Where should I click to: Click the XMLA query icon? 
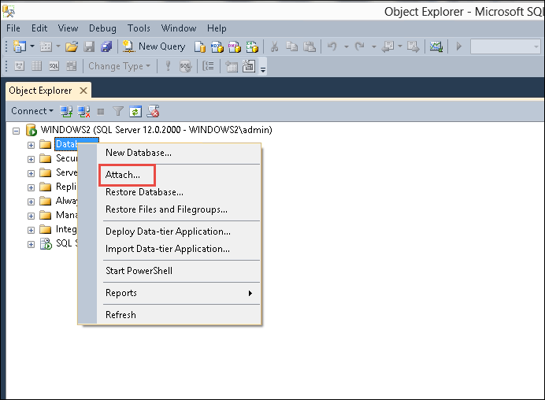(252, 46)
